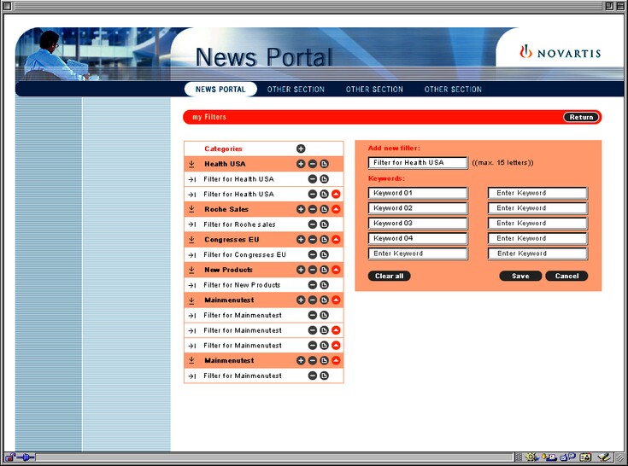
Task: Move New Products category up
Action: [x=336, y=270]
